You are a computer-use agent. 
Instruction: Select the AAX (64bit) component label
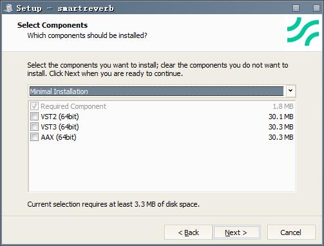click(59, 137)
